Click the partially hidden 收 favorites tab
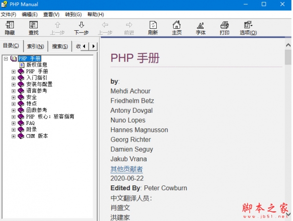Viewport: 293px width, 221px height. (78, 46)
